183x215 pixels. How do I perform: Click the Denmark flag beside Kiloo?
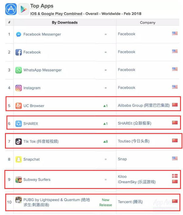[x=175, y=176]
